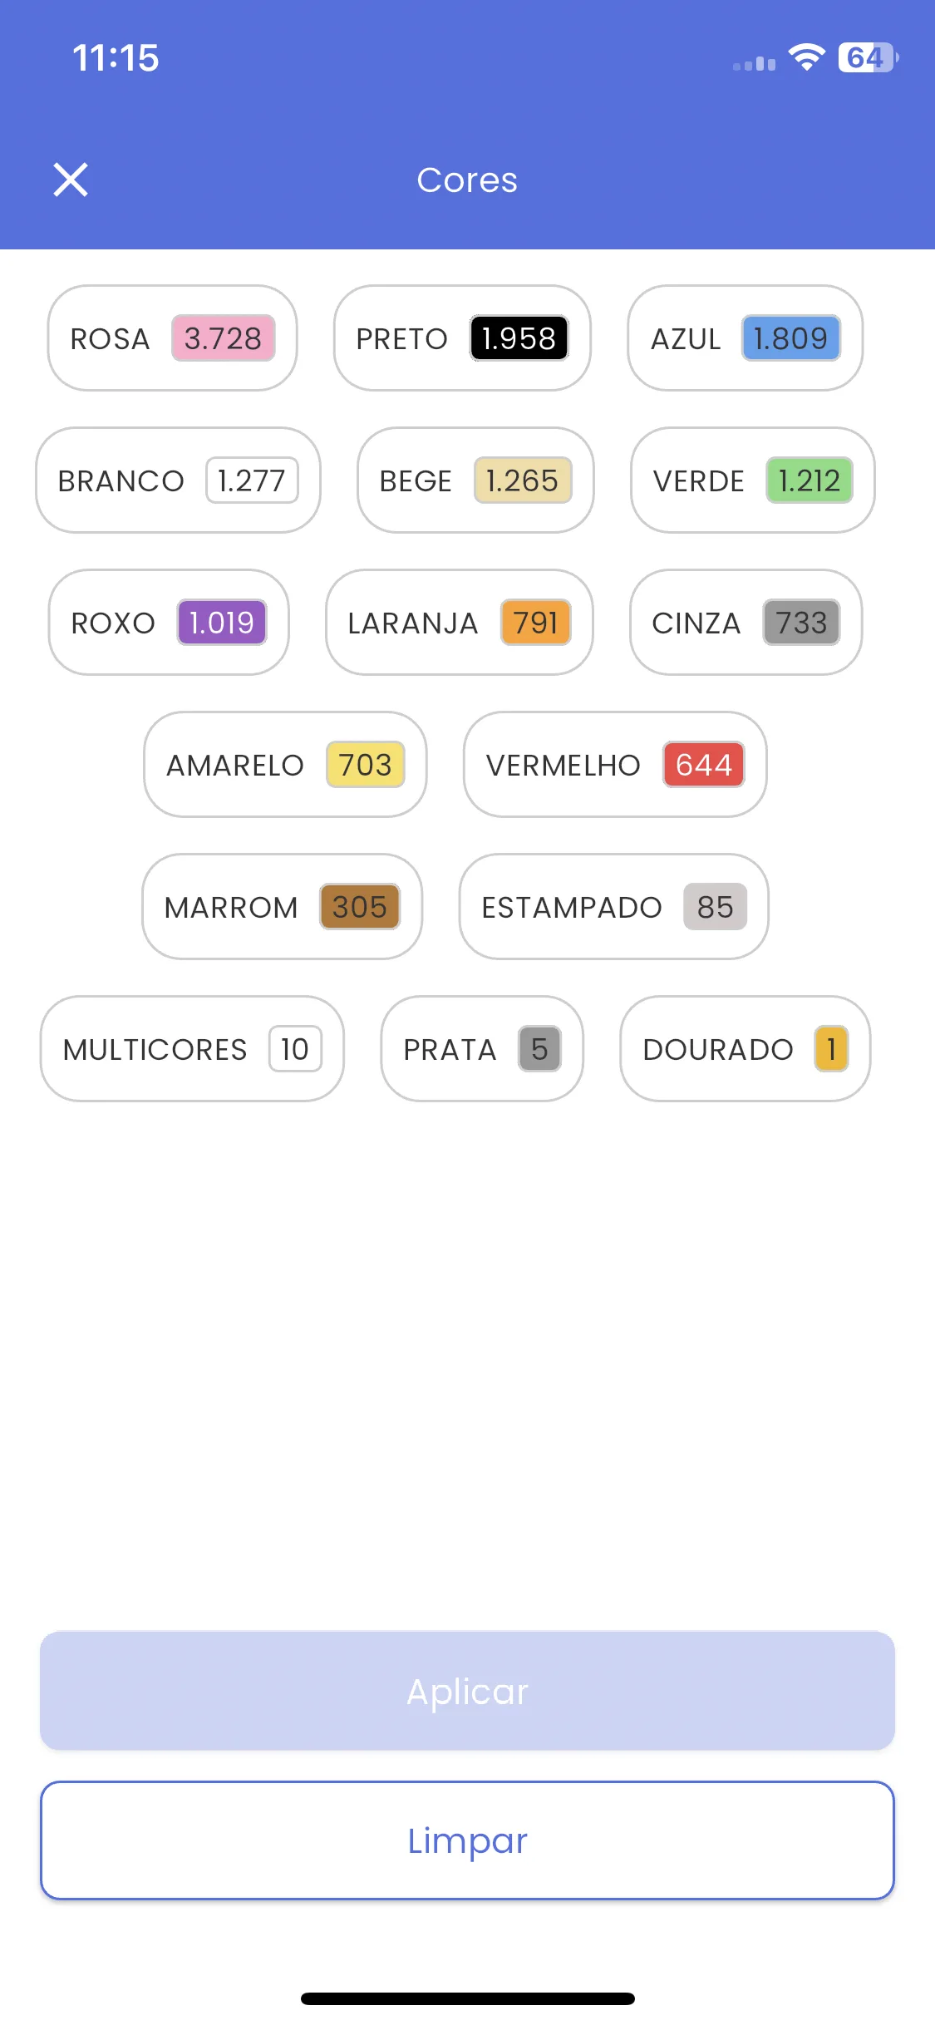Screen dimensions: 935x2025
Task: Toggle the PRATA color chip
Action: click(x=482, y=1049)
